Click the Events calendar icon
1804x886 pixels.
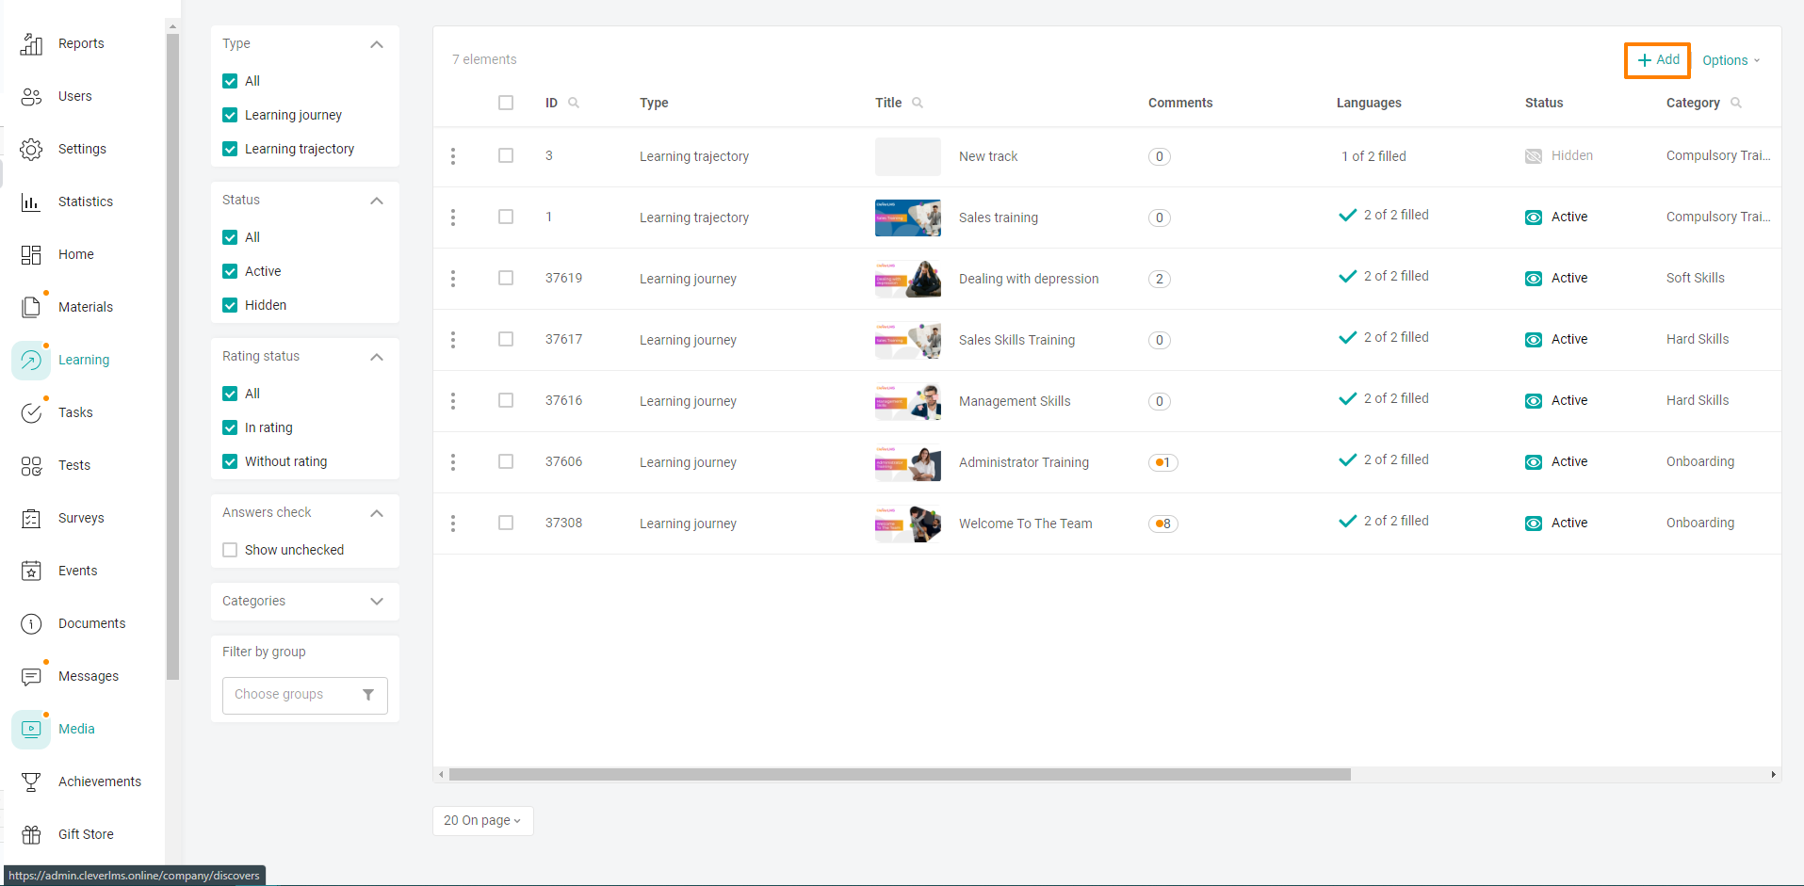[31, 571]
